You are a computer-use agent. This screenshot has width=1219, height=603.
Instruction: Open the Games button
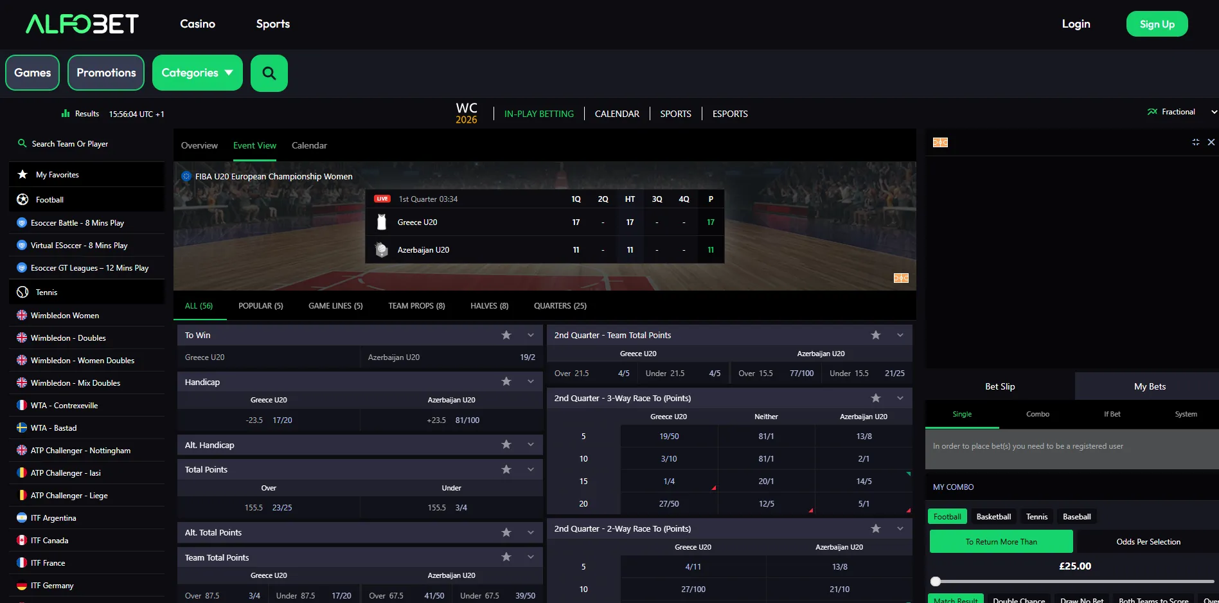coord(33,73)
